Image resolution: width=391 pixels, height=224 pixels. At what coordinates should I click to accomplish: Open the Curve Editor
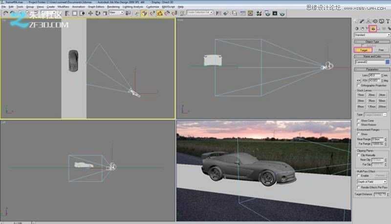tap(242, 13)
